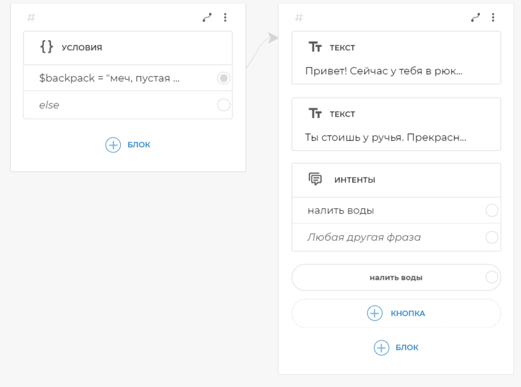Click the connection icon on the left conditions card

click(207, 18)
